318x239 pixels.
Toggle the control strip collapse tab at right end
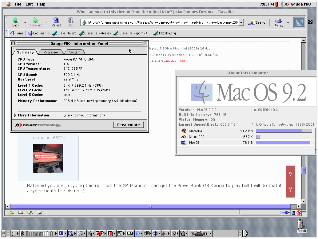point(245,233)
